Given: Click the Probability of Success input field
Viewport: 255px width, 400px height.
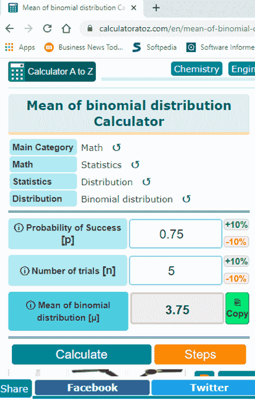Looking at the screenshot, I should click(x=176, y=233).
